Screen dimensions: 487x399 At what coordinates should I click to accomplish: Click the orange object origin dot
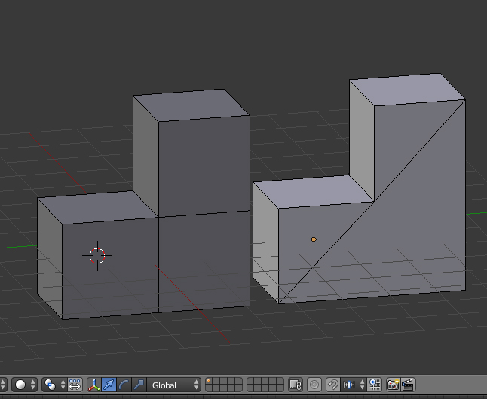pos(314,239)
